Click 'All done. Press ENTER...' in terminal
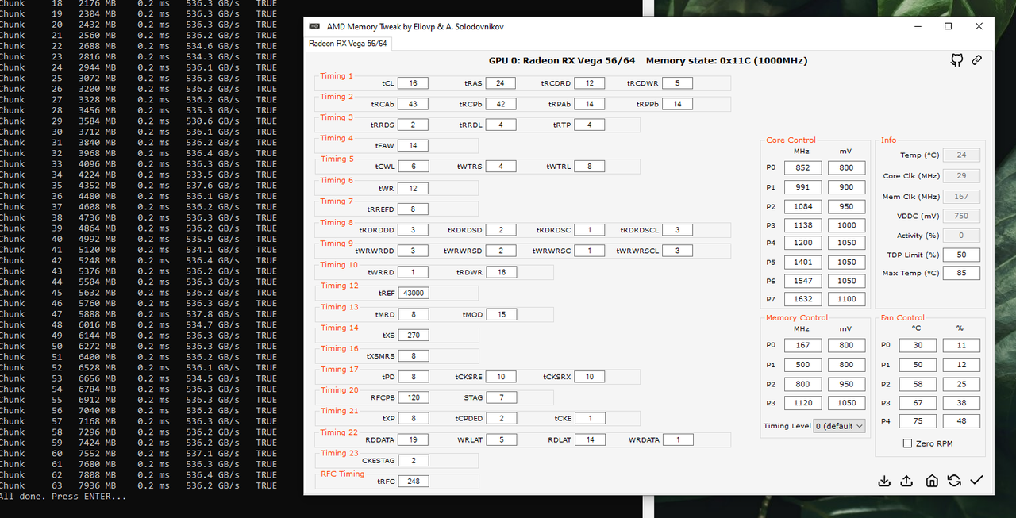The width and height of the screenshot is (1016, 518). point(63,497)
